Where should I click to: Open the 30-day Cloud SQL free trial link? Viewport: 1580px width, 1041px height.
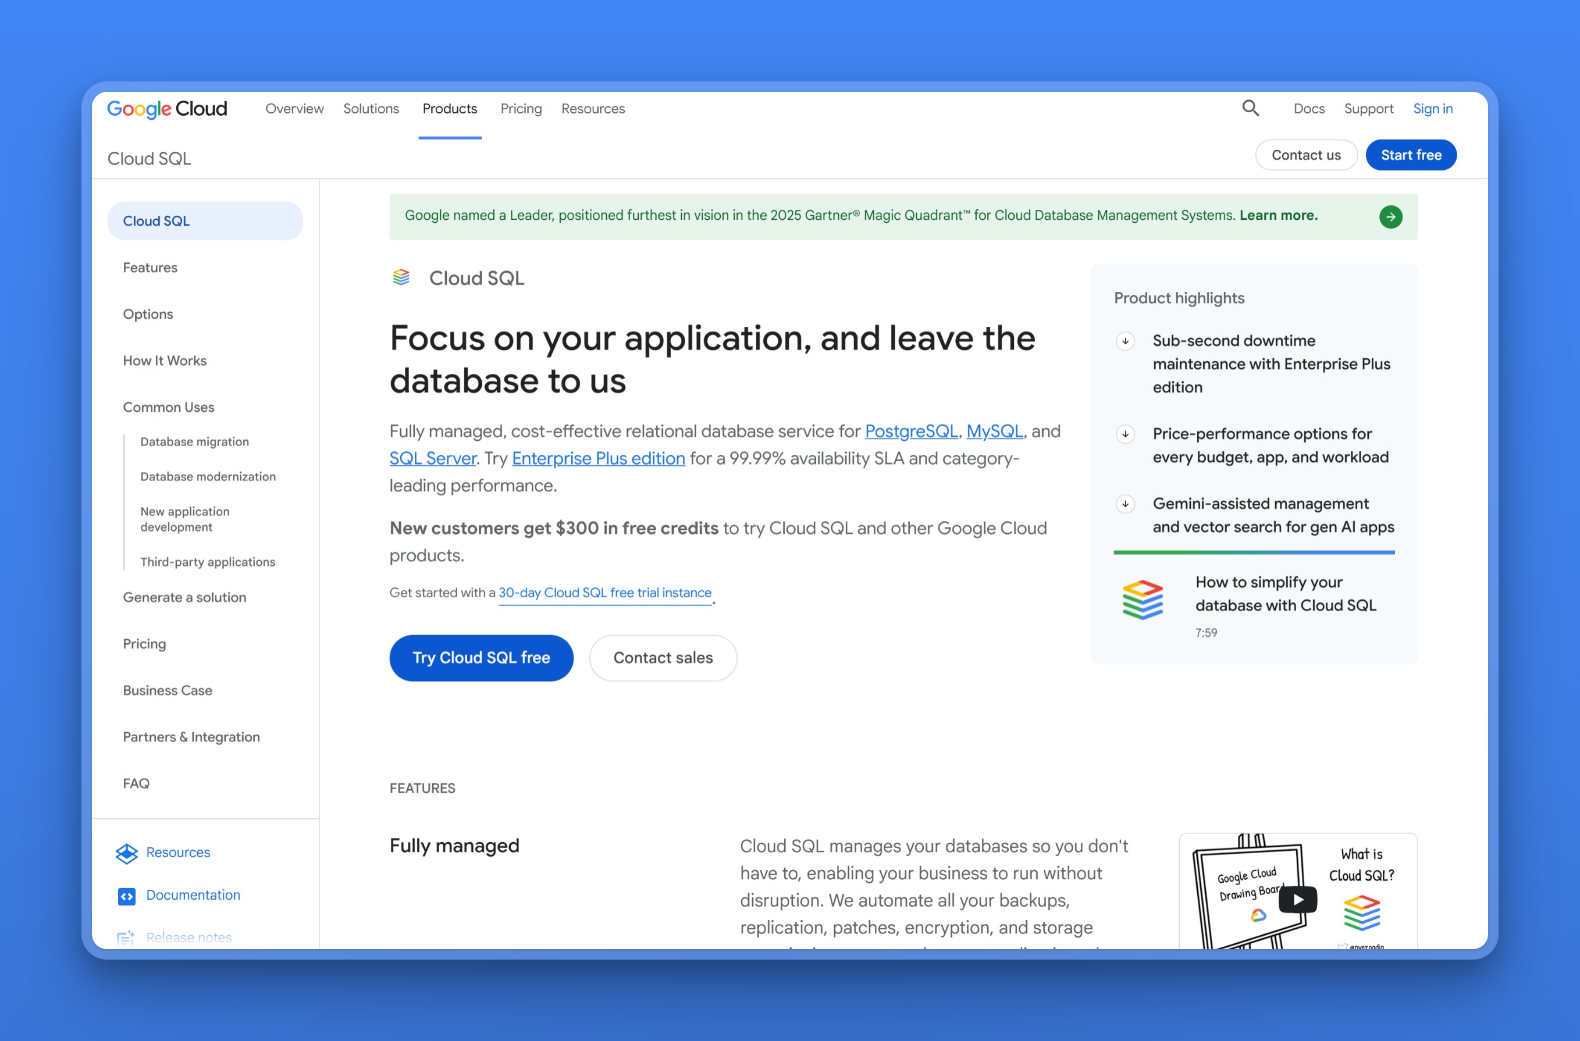(x=604, y=593)
